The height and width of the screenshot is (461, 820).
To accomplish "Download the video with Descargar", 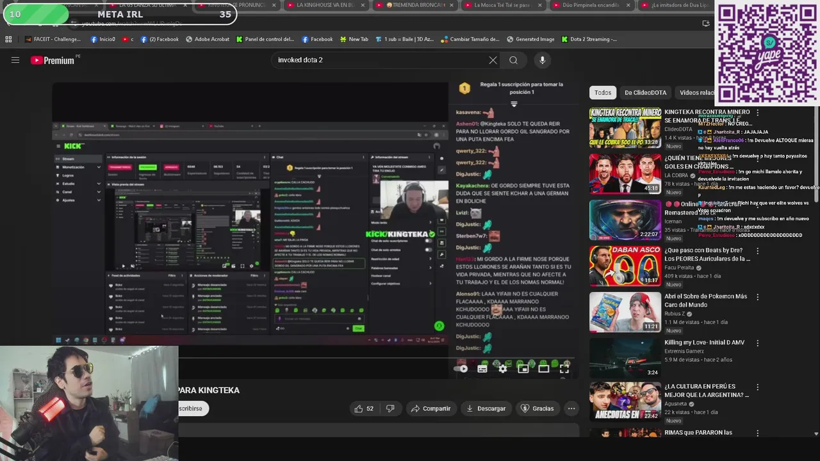I will click(486, 408).
